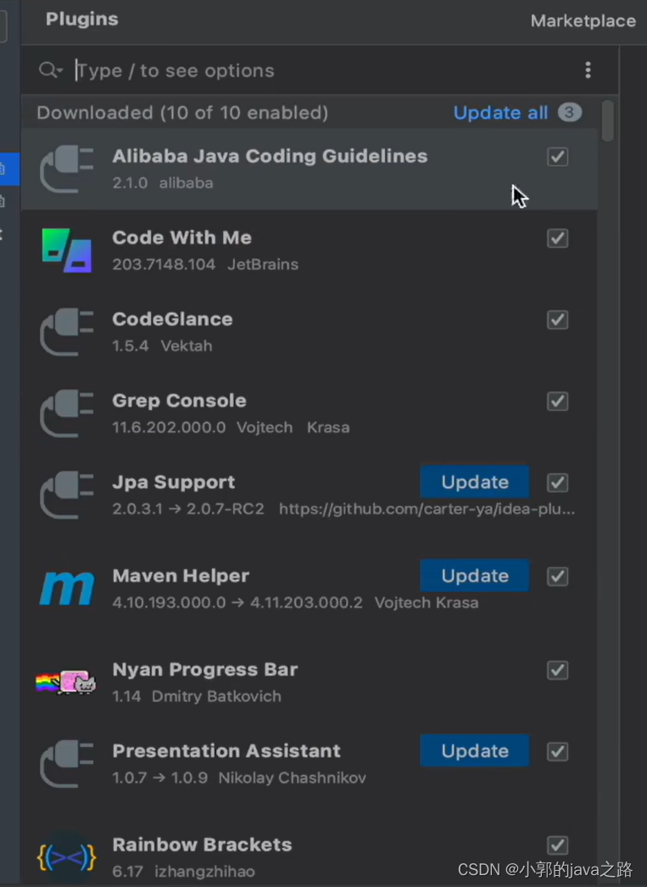Click the search magnifier icon
Image resolution: width=647 pixels, height=887 pixels.
pyautogui.click(x=46, y=70)
